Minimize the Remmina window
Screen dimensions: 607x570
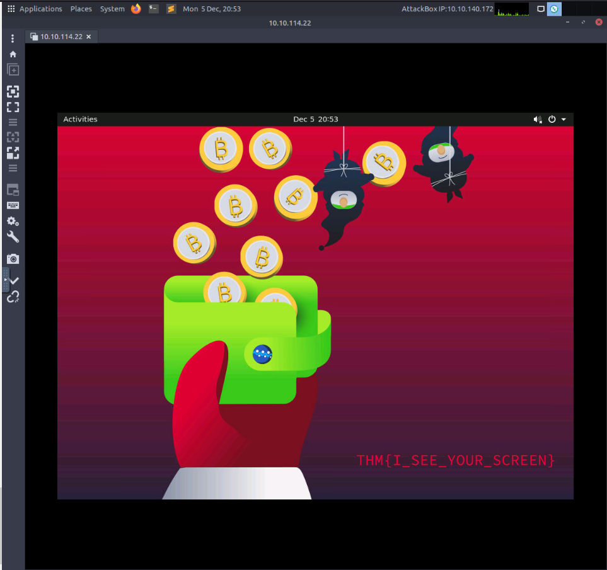click(567, 22)
